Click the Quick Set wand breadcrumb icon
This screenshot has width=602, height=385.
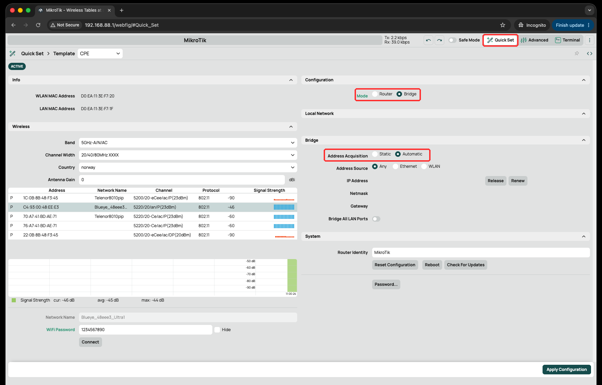click(x=13, y=54)
